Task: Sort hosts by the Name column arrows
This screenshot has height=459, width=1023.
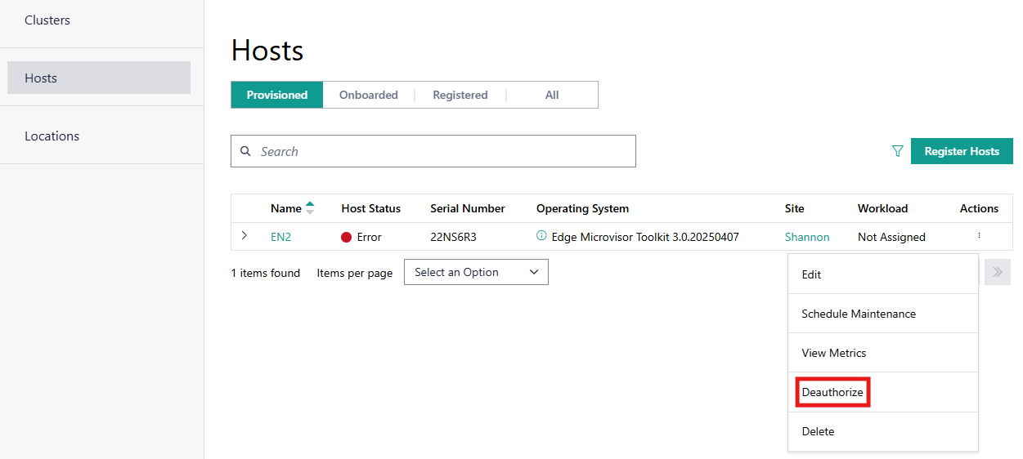Action: (309, 208)
